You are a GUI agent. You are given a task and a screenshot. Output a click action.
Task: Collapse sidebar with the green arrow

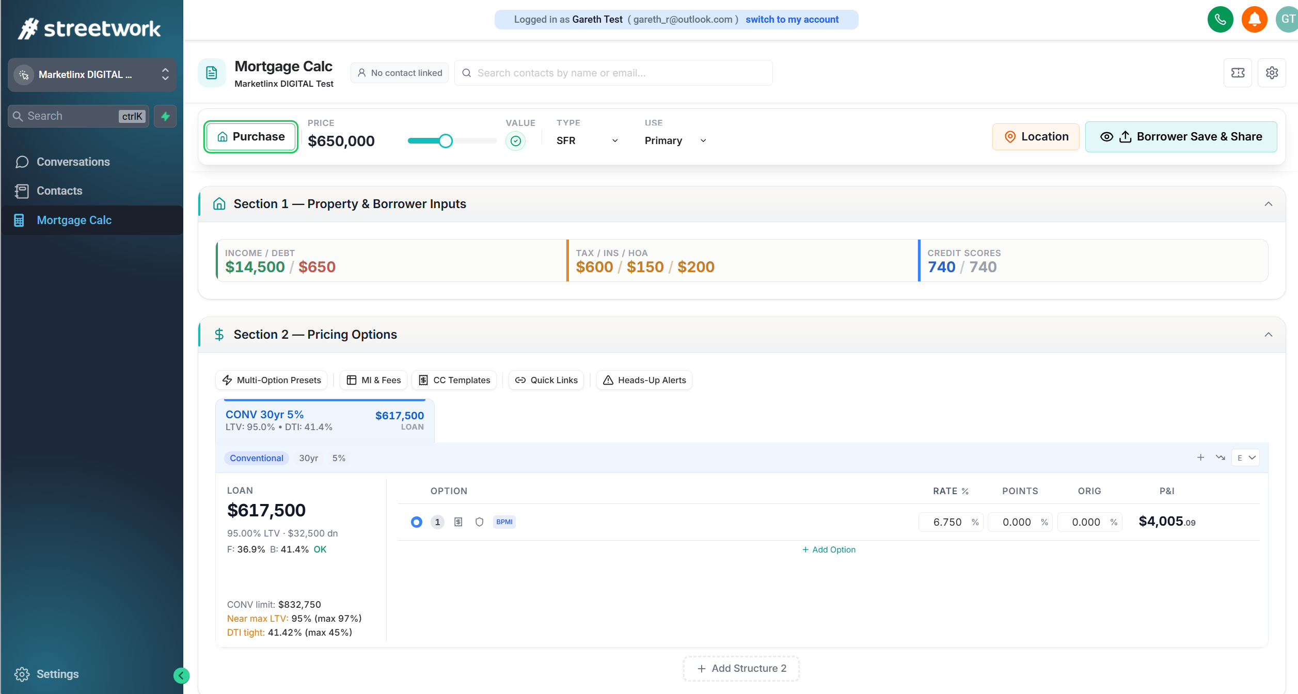coord(181,675)
